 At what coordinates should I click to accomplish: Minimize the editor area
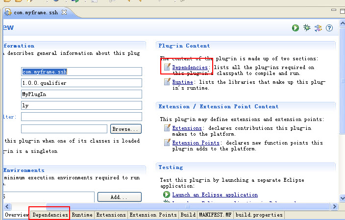pos(334,10)
